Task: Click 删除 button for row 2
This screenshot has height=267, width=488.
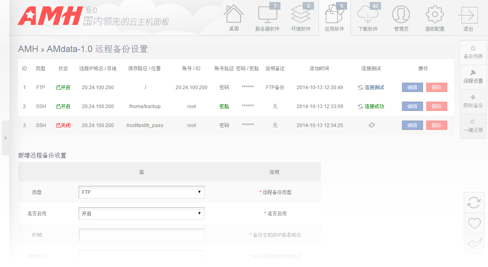Action: pos(436,106)
